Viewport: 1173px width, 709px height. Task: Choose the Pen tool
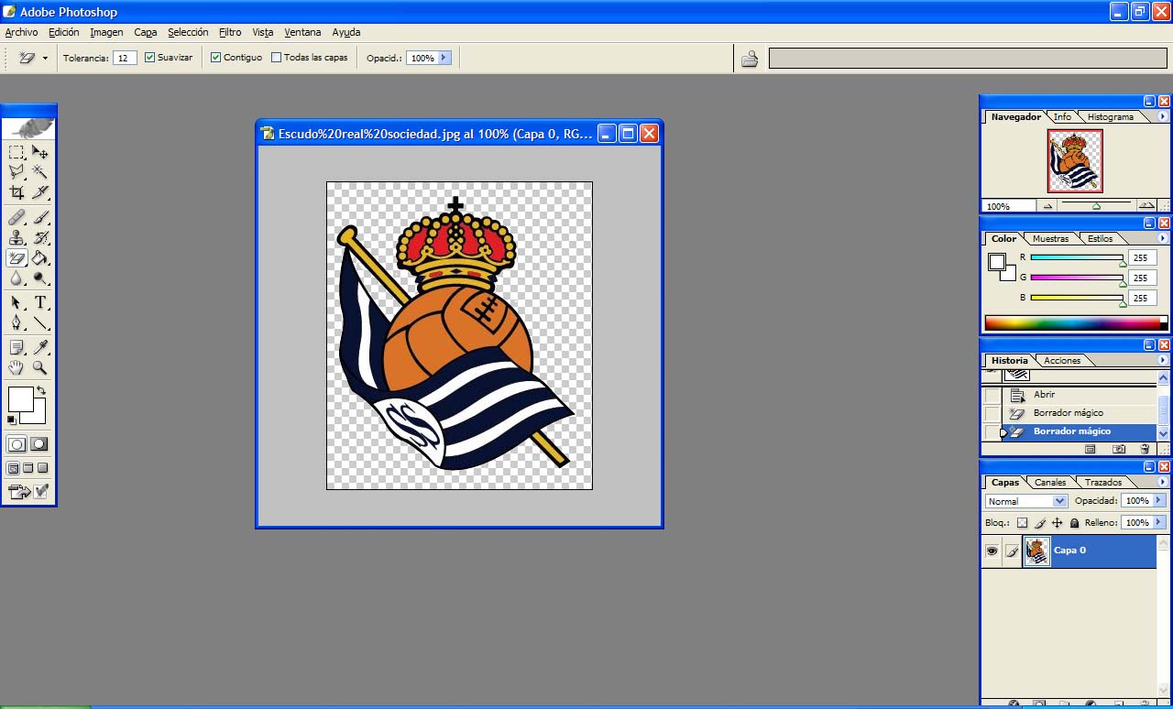tap(16, 322)
